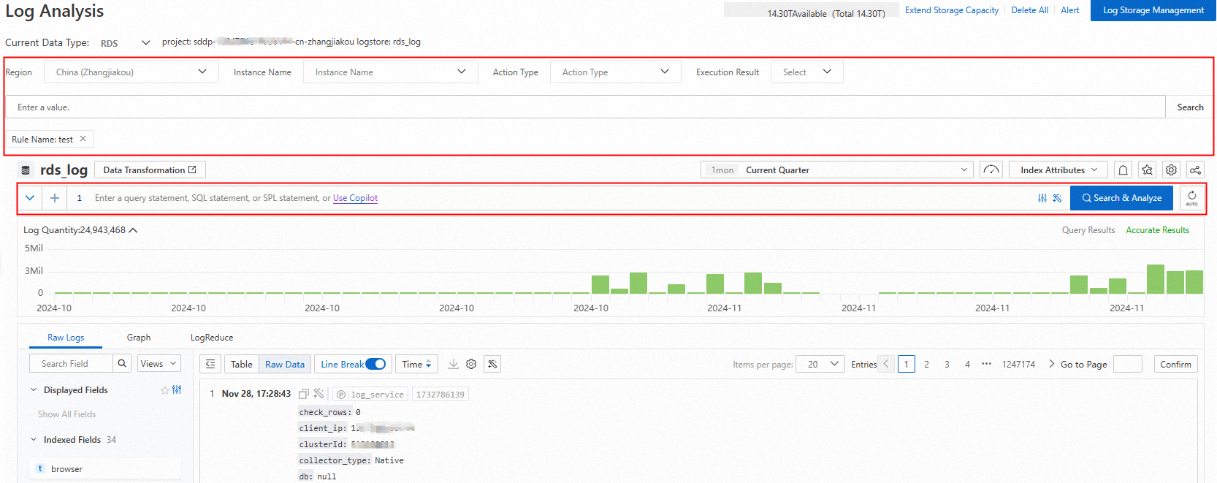The width and height of the screenshot is (1217, 483).
Task: Select Accurate Results mode
Action: coord(1157,230)
